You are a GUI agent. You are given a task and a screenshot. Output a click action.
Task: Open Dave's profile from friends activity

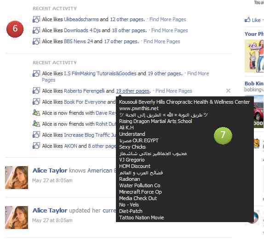(x=106, y=113)
